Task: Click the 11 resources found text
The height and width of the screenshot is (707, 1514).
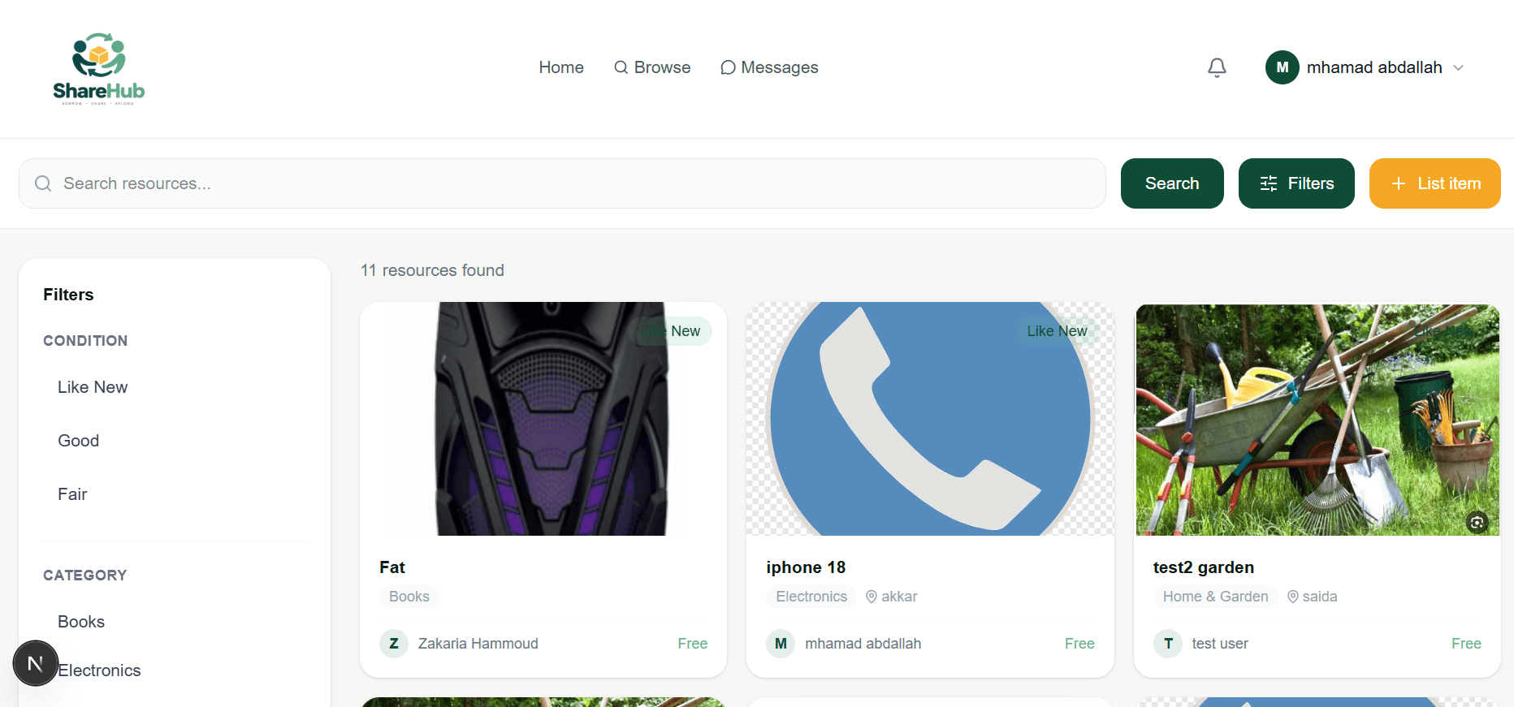Action: click(432, 270)
